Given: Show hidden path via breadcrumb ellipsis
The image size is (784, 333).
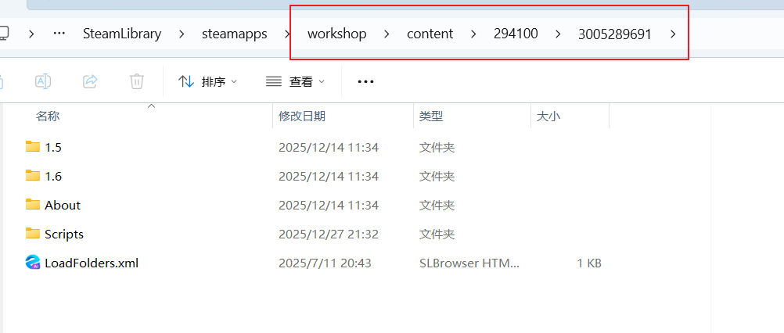Looking at the screenshot, I should pos(59,34).
